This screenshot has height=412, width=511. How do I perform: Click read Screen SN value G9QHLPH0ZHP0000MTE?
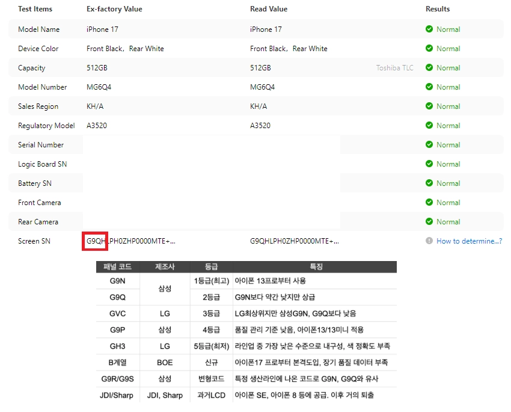coord(295,241)
